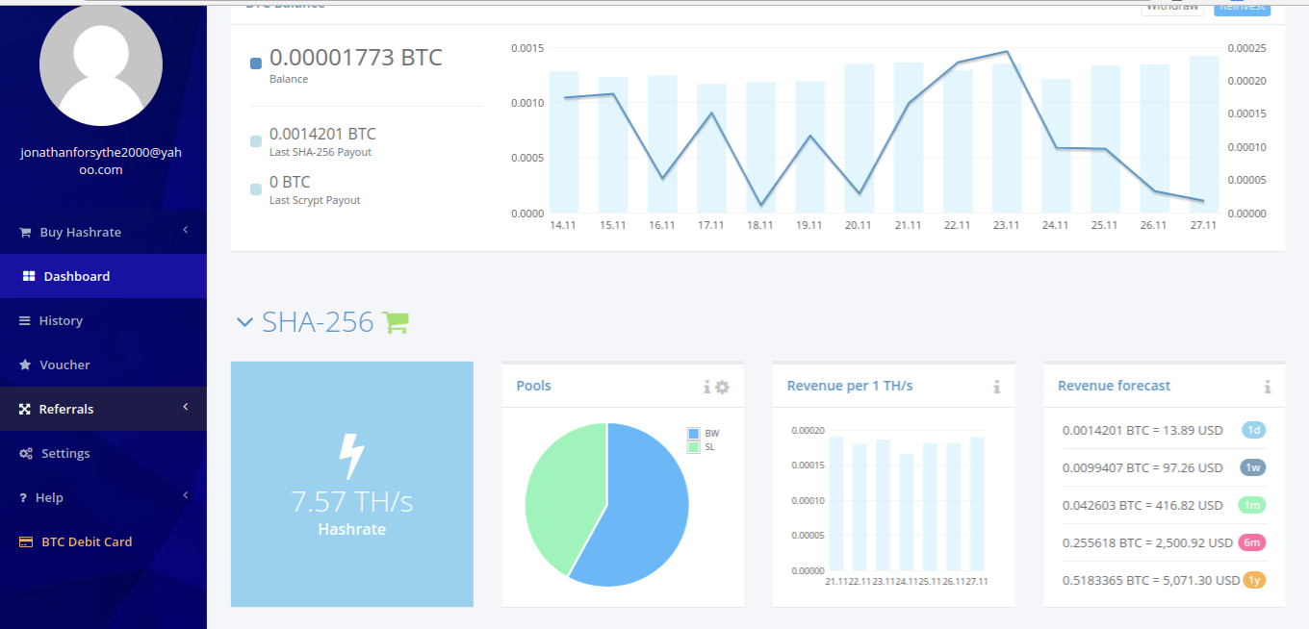The height and width of the screenshot is (629, 1309).
Task: Click the account email jonathanforsythe2000@yahoo.com
Action: [x=102, y=161]
